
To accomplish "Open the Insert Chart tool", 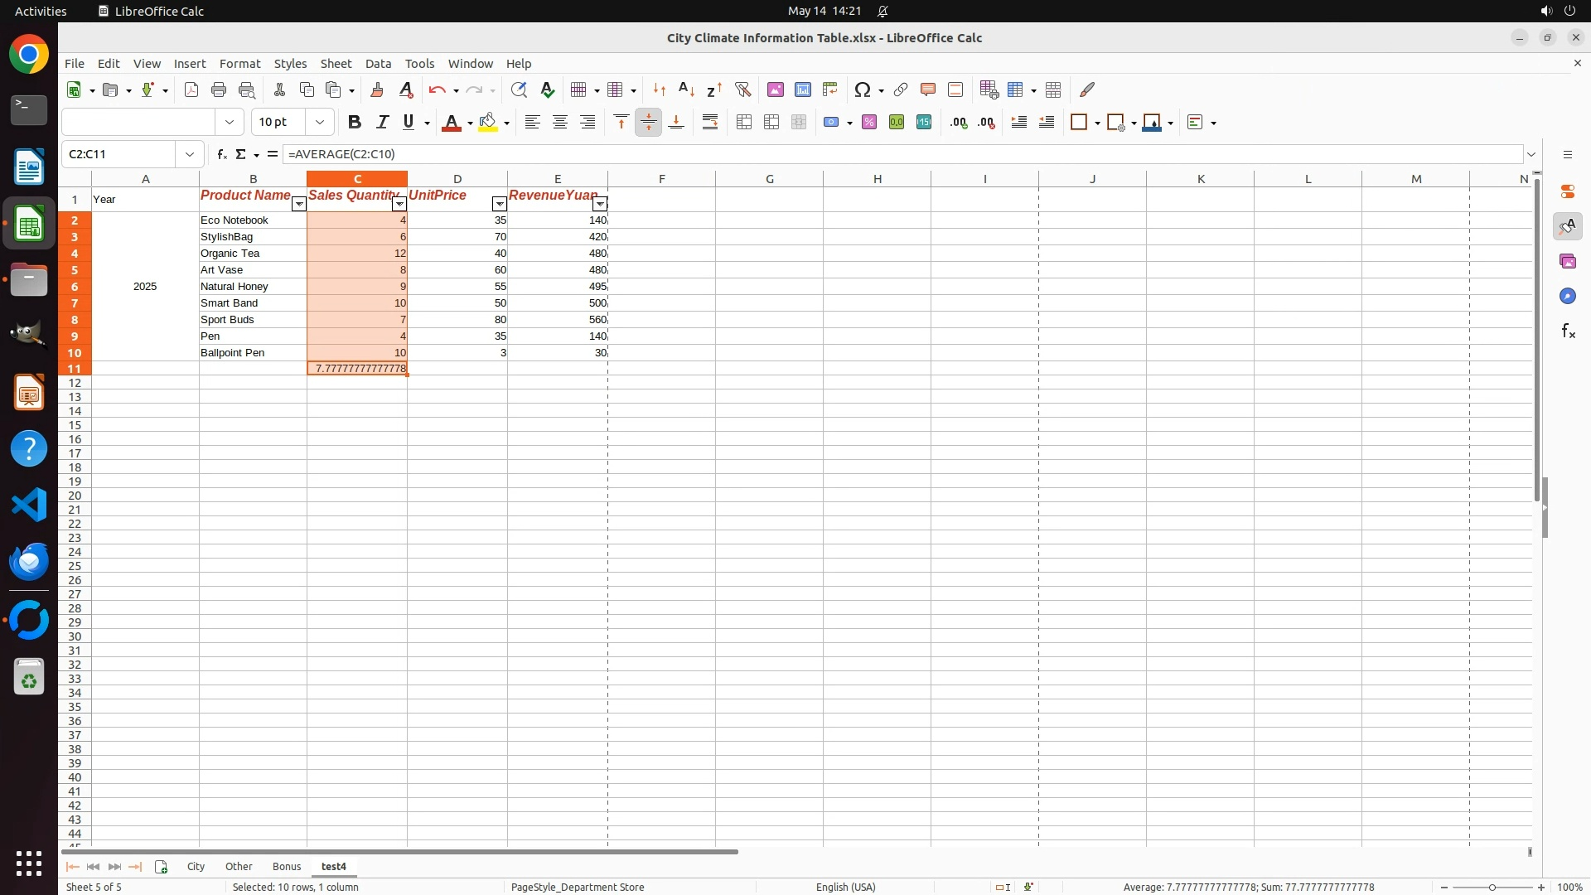I will tap(803, 89).
